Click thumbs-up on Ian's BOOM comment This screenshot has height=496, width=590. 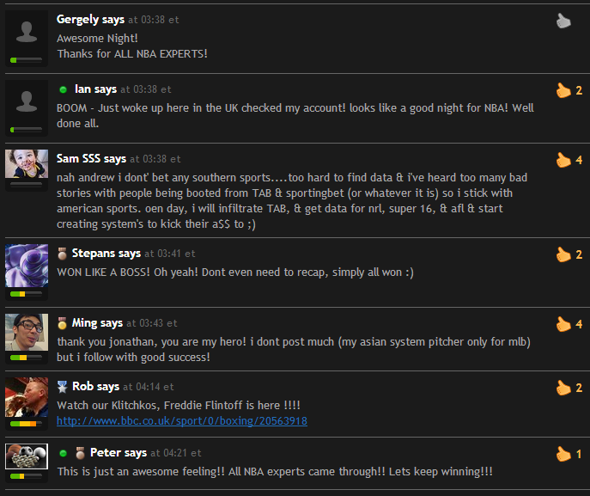(x=563, y=90)
